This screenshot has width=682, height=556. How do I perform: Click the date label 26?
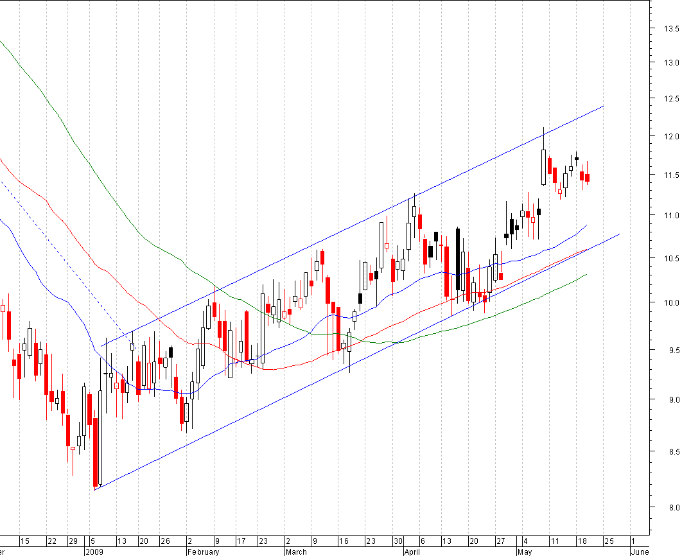tap(165, 541)
